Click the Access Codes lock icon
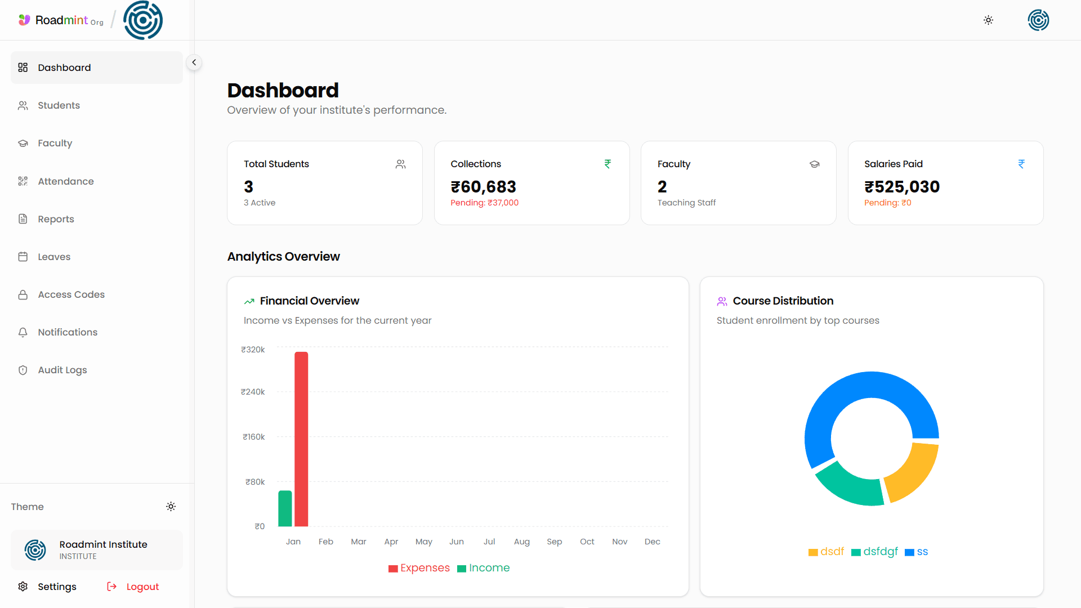The width and height of the screenshot is (1081, 608). (23, 294)
